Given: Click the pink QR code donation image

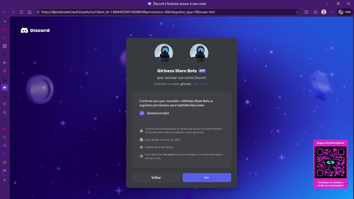Looking at the screenshot, I should click(x=330, y=162).
